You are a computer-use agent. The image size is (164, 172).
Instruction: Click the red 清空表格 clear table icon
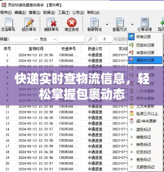[72, 23]
